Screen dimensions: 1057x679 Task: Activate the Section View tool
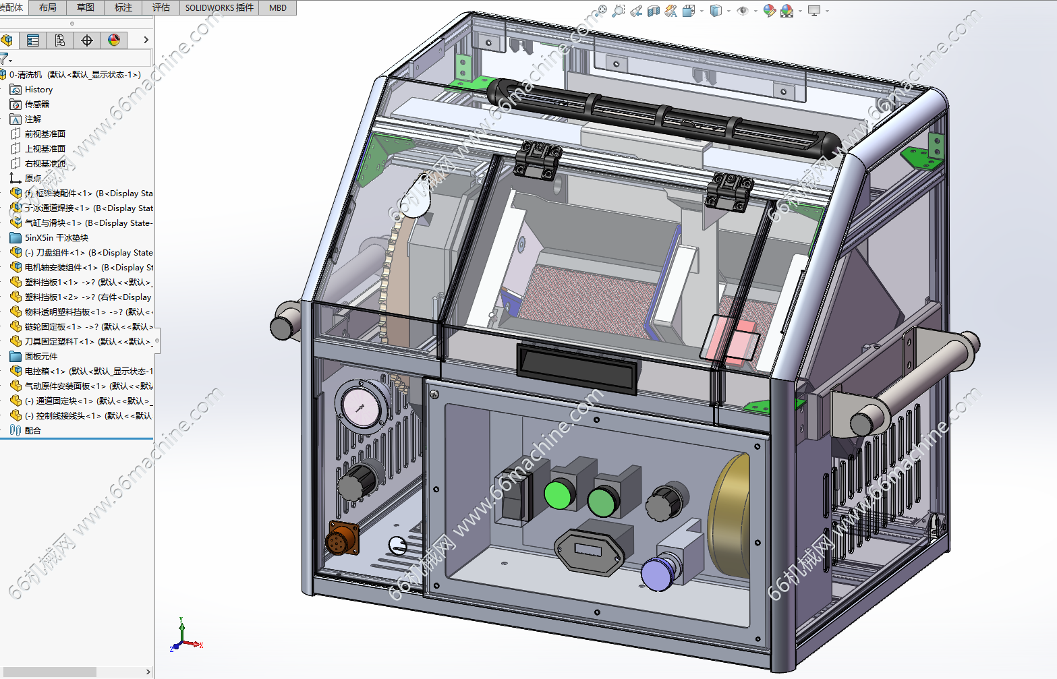654,11
